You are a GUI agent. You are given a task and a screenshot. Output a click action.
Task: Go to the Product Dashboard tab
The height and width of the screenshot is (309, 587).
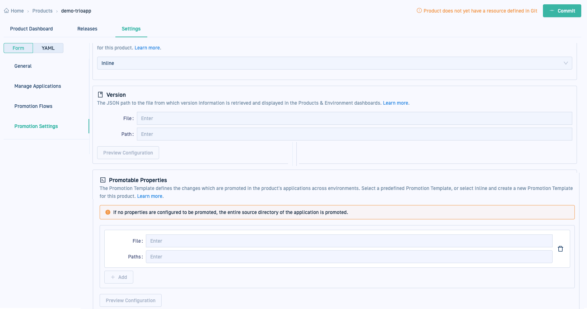click(x=32, y=29)
